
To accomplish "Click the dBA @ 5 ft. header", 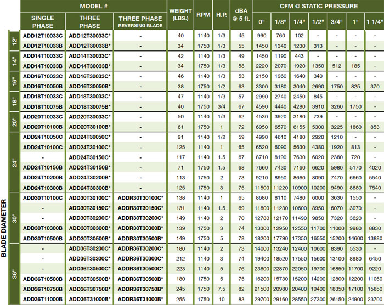I will tap(241, 15).
